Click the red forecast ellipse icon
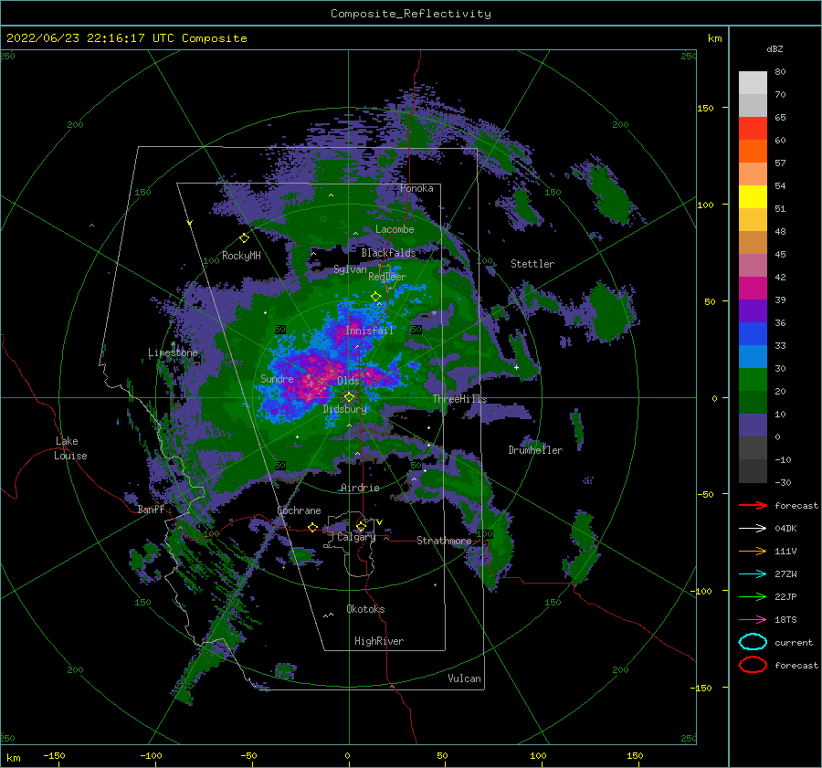Screen dimensions: 822x768 753,665
